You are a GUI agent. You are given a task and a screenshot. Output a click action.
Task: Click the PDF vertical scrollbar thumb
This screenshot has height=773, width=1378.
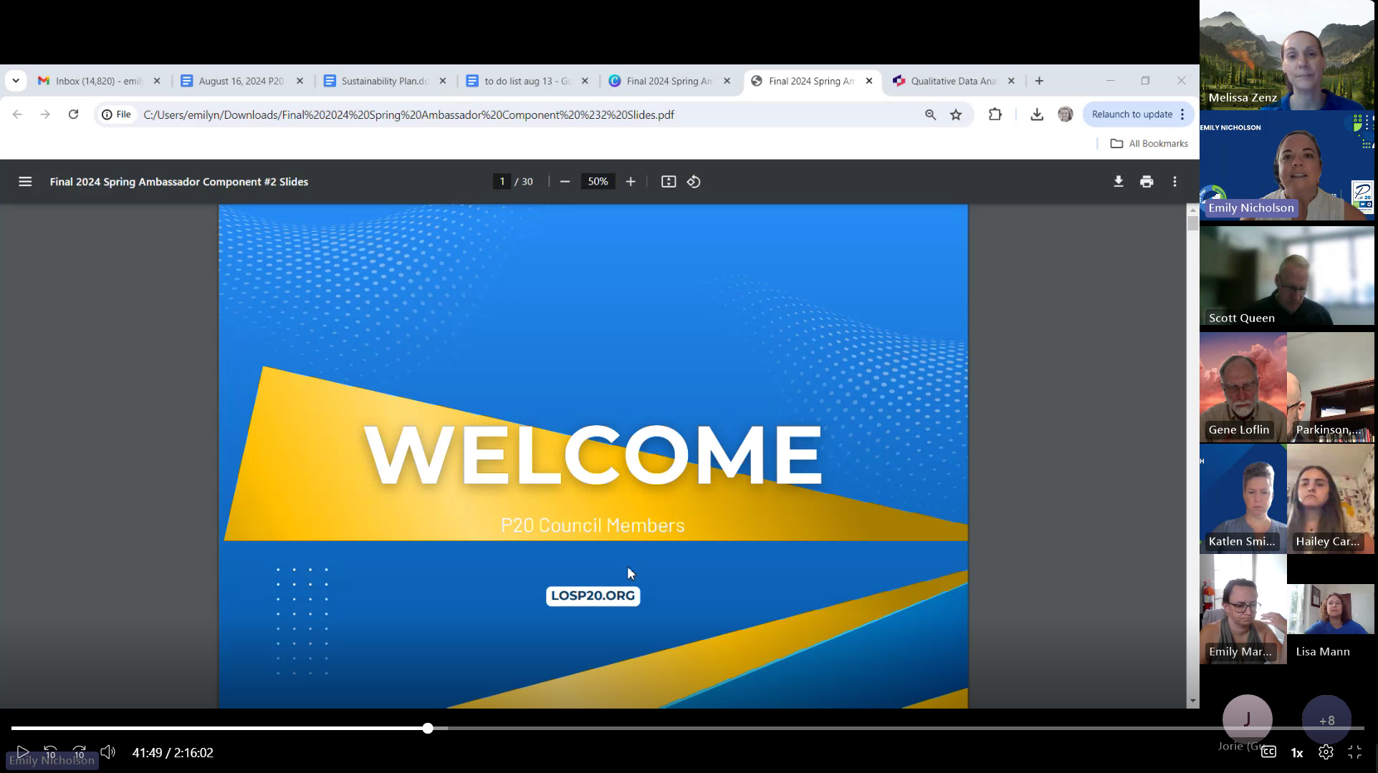(x=1192, y=223)
